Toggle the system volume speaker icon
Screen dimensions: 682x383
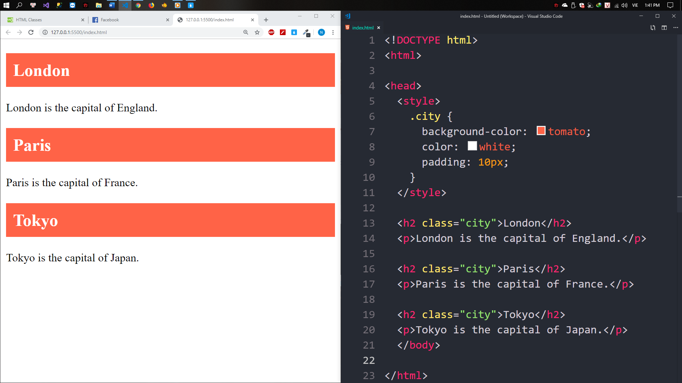pyautogui.click(x=624, y=5)
